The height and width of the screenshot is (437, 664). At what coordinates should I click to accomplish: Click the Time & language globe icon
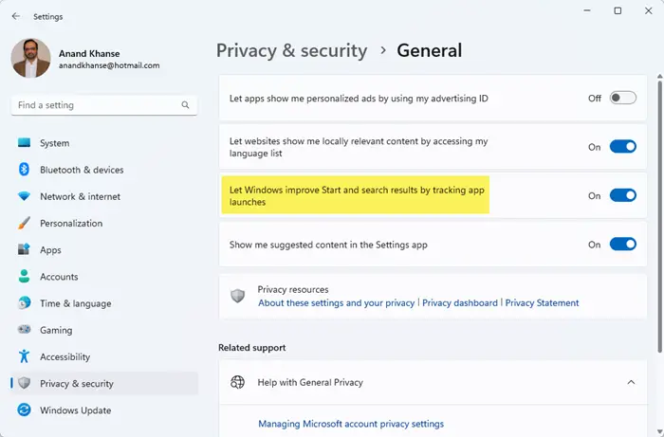coord(24,303)
